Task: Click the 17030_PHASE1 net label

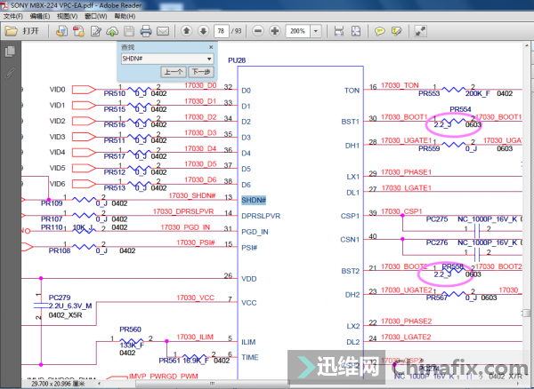Action: tap(406, 172)
